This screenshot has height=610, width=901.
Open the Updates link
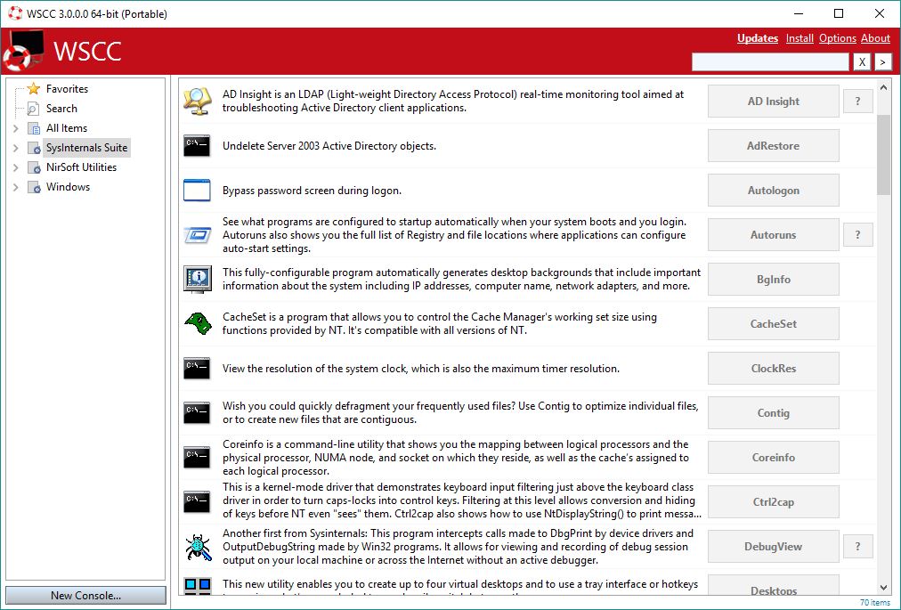coord(758,38)
